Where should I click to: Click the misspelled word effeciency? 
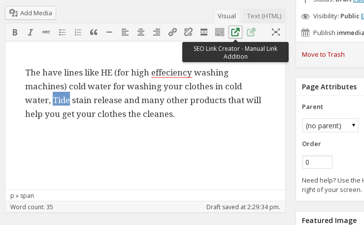pos(171,73)
